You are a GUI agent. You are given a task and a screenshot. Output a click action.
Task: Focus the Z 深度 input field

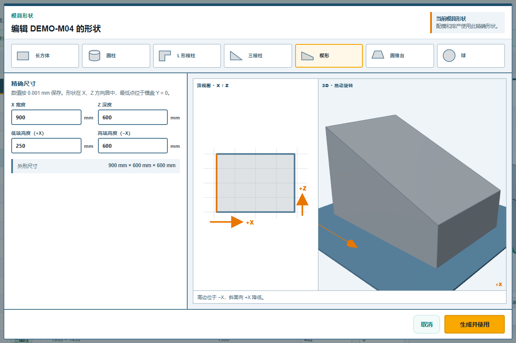[x=133, y=117]
